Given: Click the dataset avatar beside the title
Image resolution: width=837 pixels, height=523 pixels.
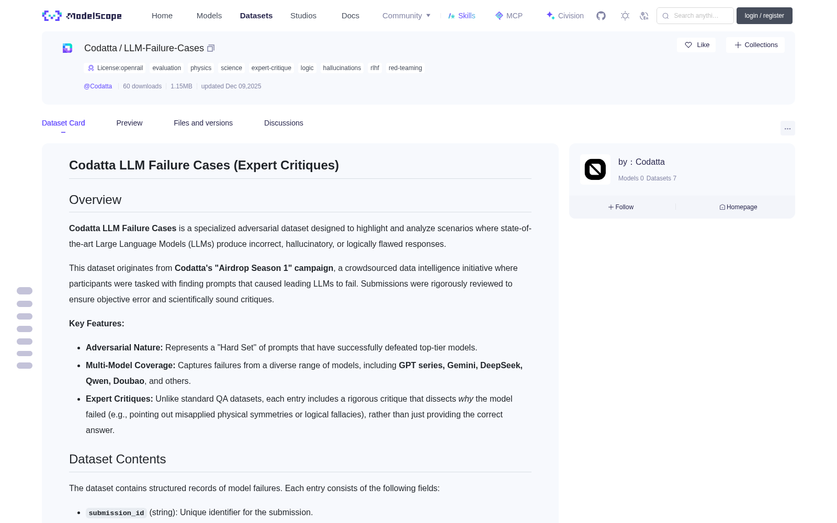Looking at the screenshot, I should click(67, 48).
